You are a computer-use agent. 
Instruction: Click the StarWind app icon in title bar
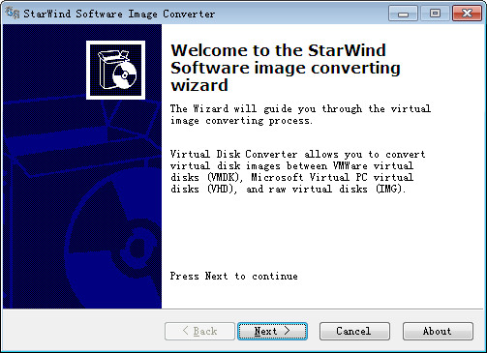pyautogui.click(x=13, y=13)
